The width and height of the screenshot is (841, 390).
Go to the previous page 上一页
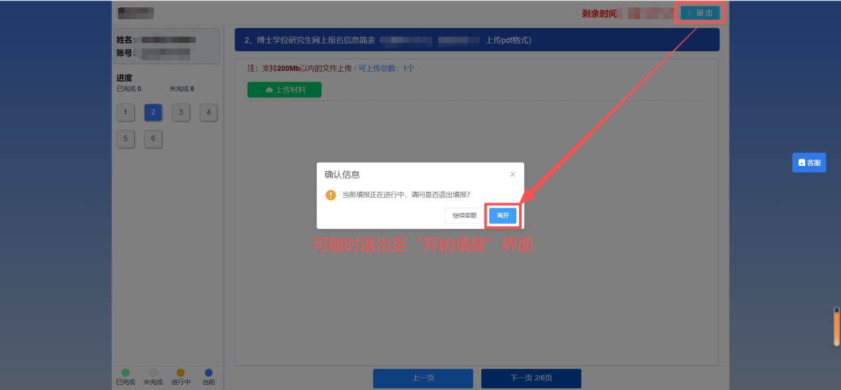(423, 378)
